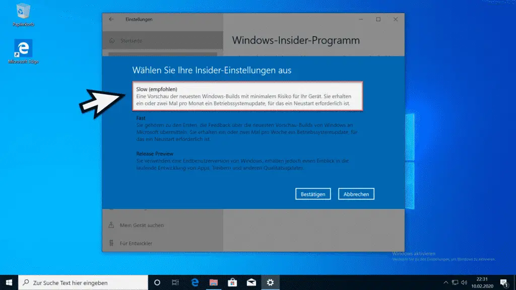Close the Einstellungen window
This screenshot has height=290, width=516.
coord(396,20)
